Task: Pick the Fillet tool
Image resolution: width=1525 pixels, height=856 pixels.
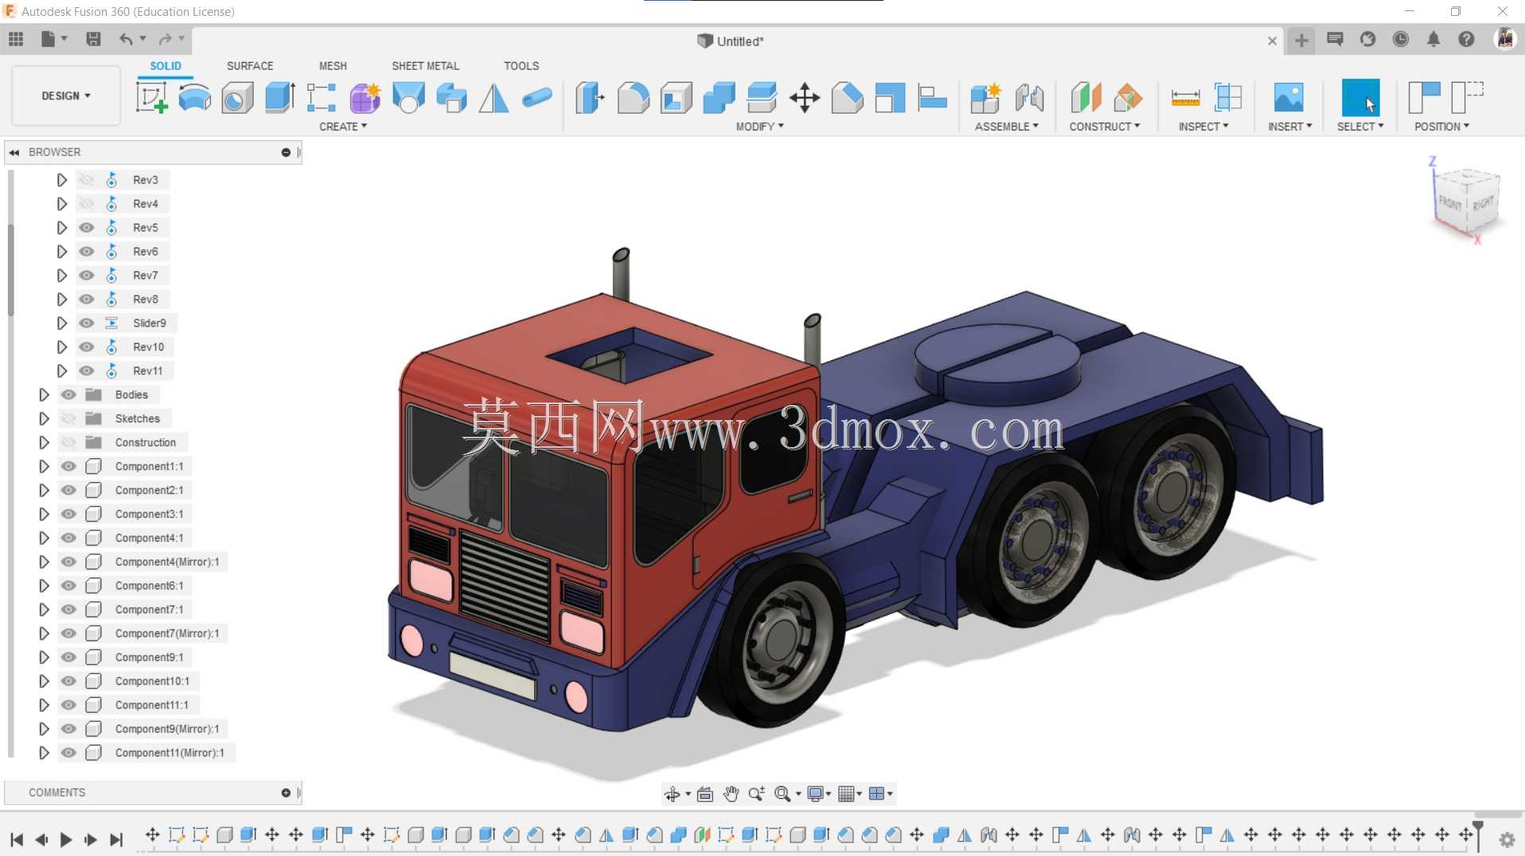Action: pos(633,98)
